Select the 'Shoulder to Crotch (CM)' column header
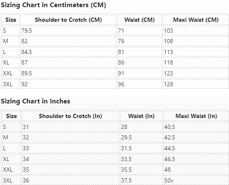This screenshot has height=185, width=229. [x=68, y=20]
